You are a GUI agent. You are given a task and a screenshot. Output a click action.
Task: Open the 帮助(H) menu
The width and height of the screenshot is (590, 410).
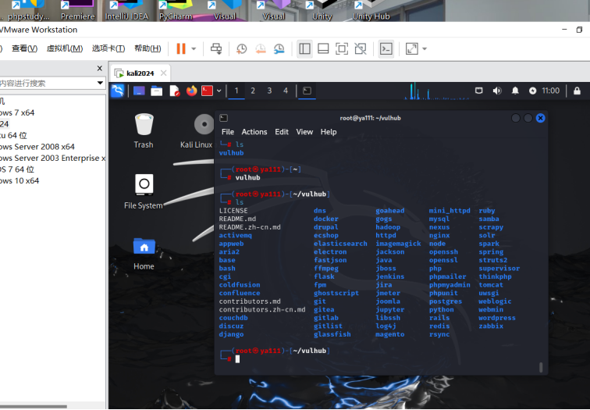coord(147,48)
